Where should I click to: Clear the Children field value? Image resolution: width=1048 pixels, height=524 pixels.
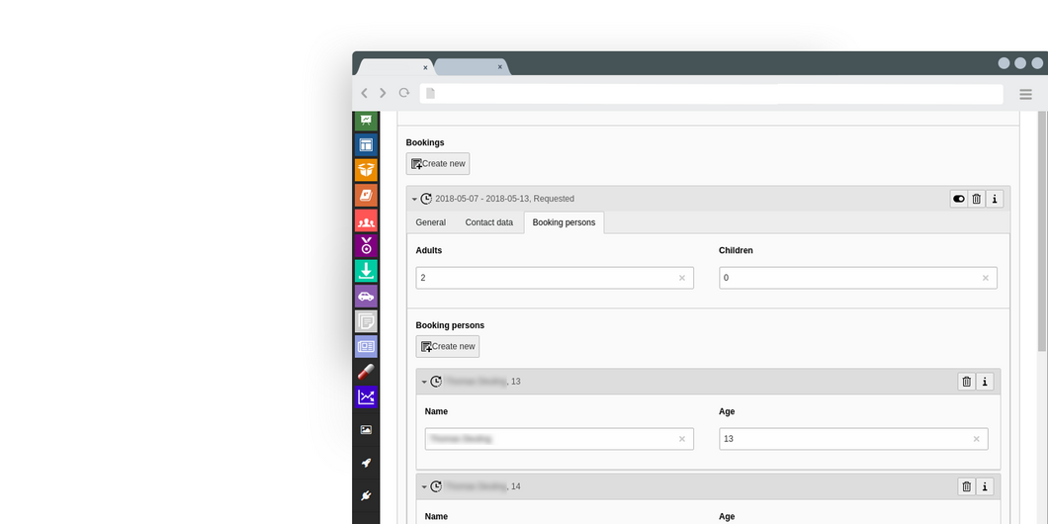click(985, 278)
